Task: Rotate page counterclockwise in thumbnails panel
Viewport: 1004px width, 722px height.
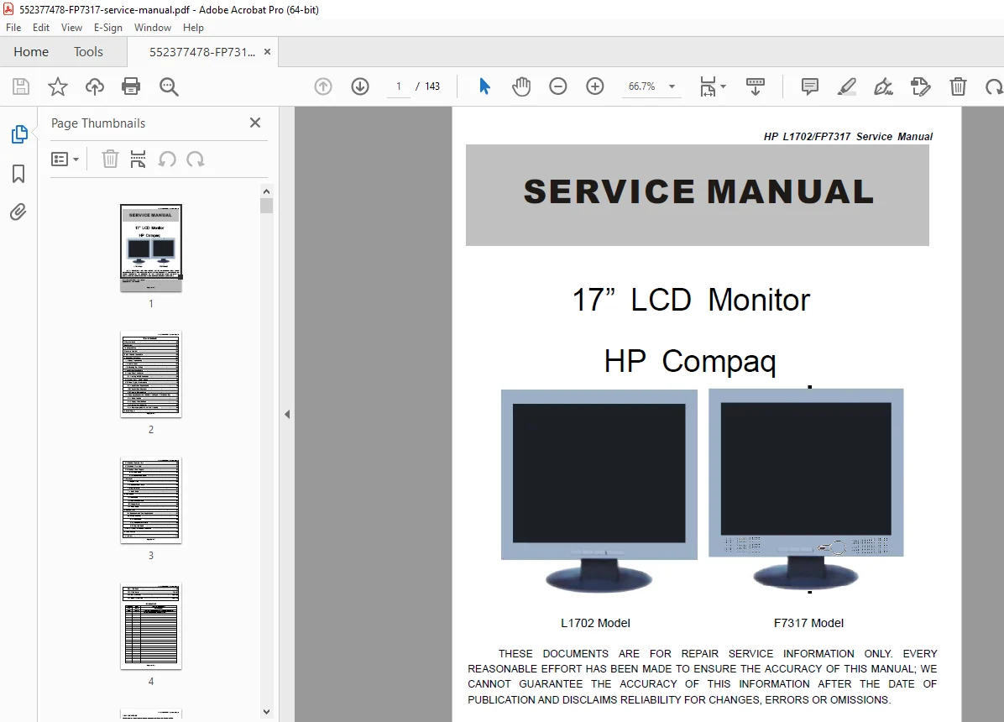Action: [167, 159]
